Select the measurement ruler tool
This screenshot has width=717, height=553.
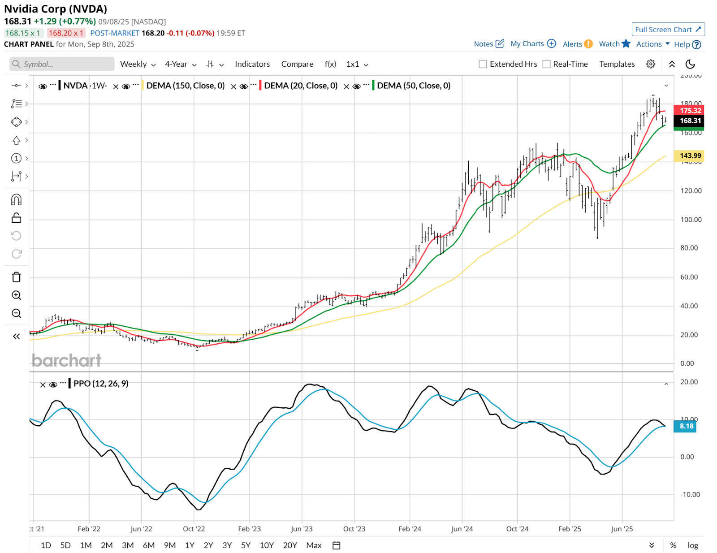16,177
